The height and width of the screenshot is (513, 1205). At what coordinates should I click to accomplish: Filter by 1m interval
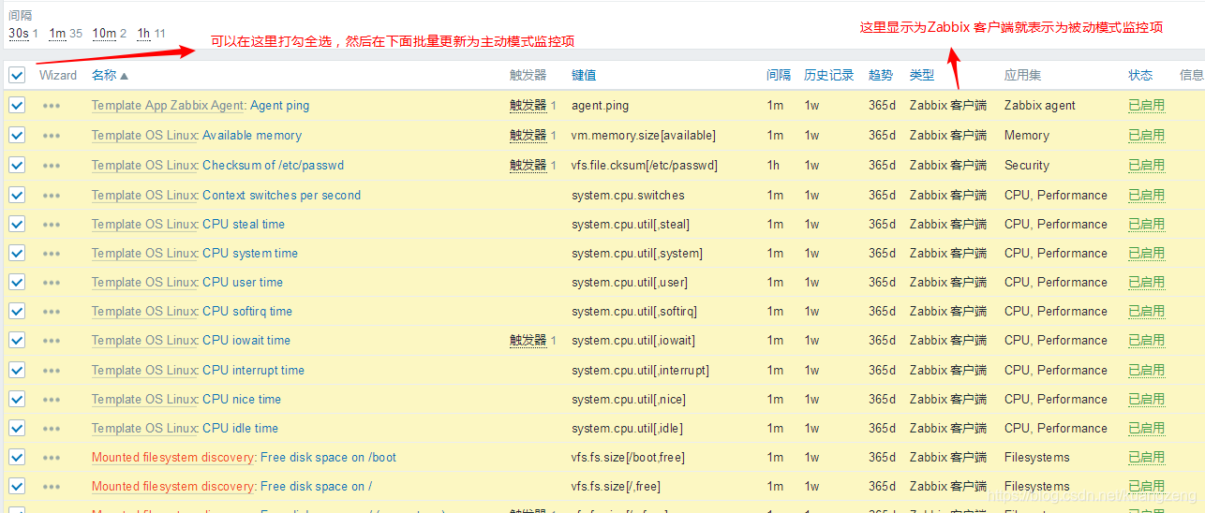point(57,34)
